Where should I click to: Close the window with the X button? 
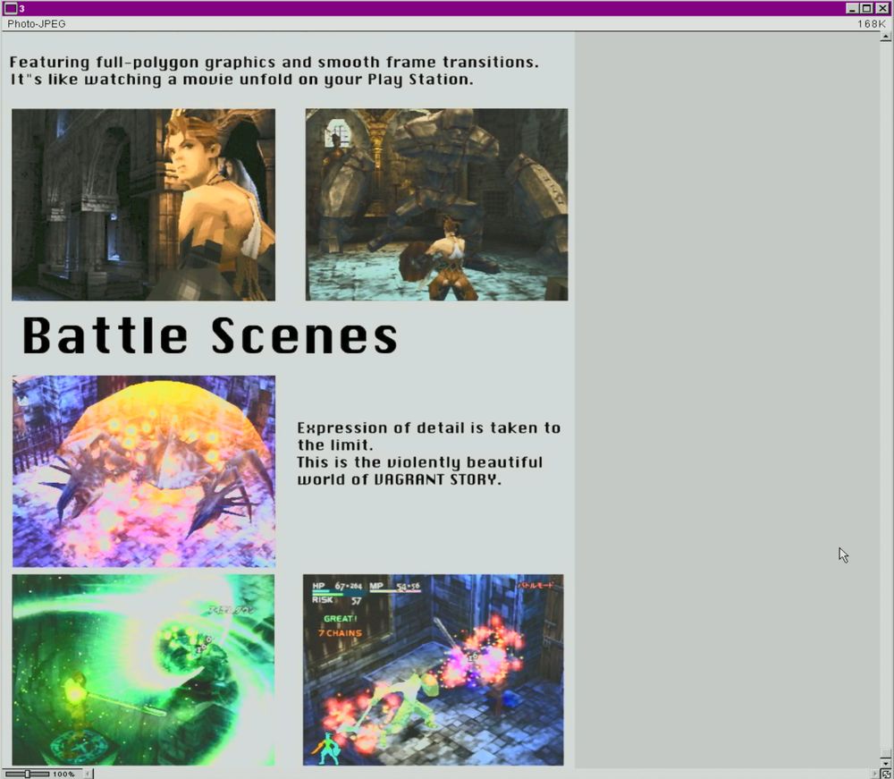(x=881, y=8)
